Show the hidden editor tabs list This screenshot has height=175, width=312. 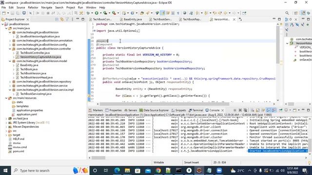tap(240, 19)
